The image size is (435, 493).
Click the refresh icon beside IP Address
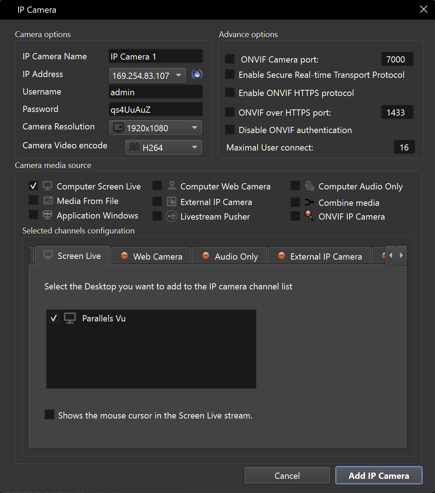point(197,75)
